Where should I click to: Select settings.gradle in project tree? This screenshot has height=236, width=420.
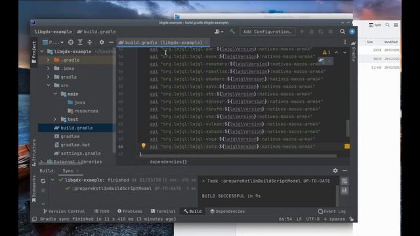coord(77,153)
